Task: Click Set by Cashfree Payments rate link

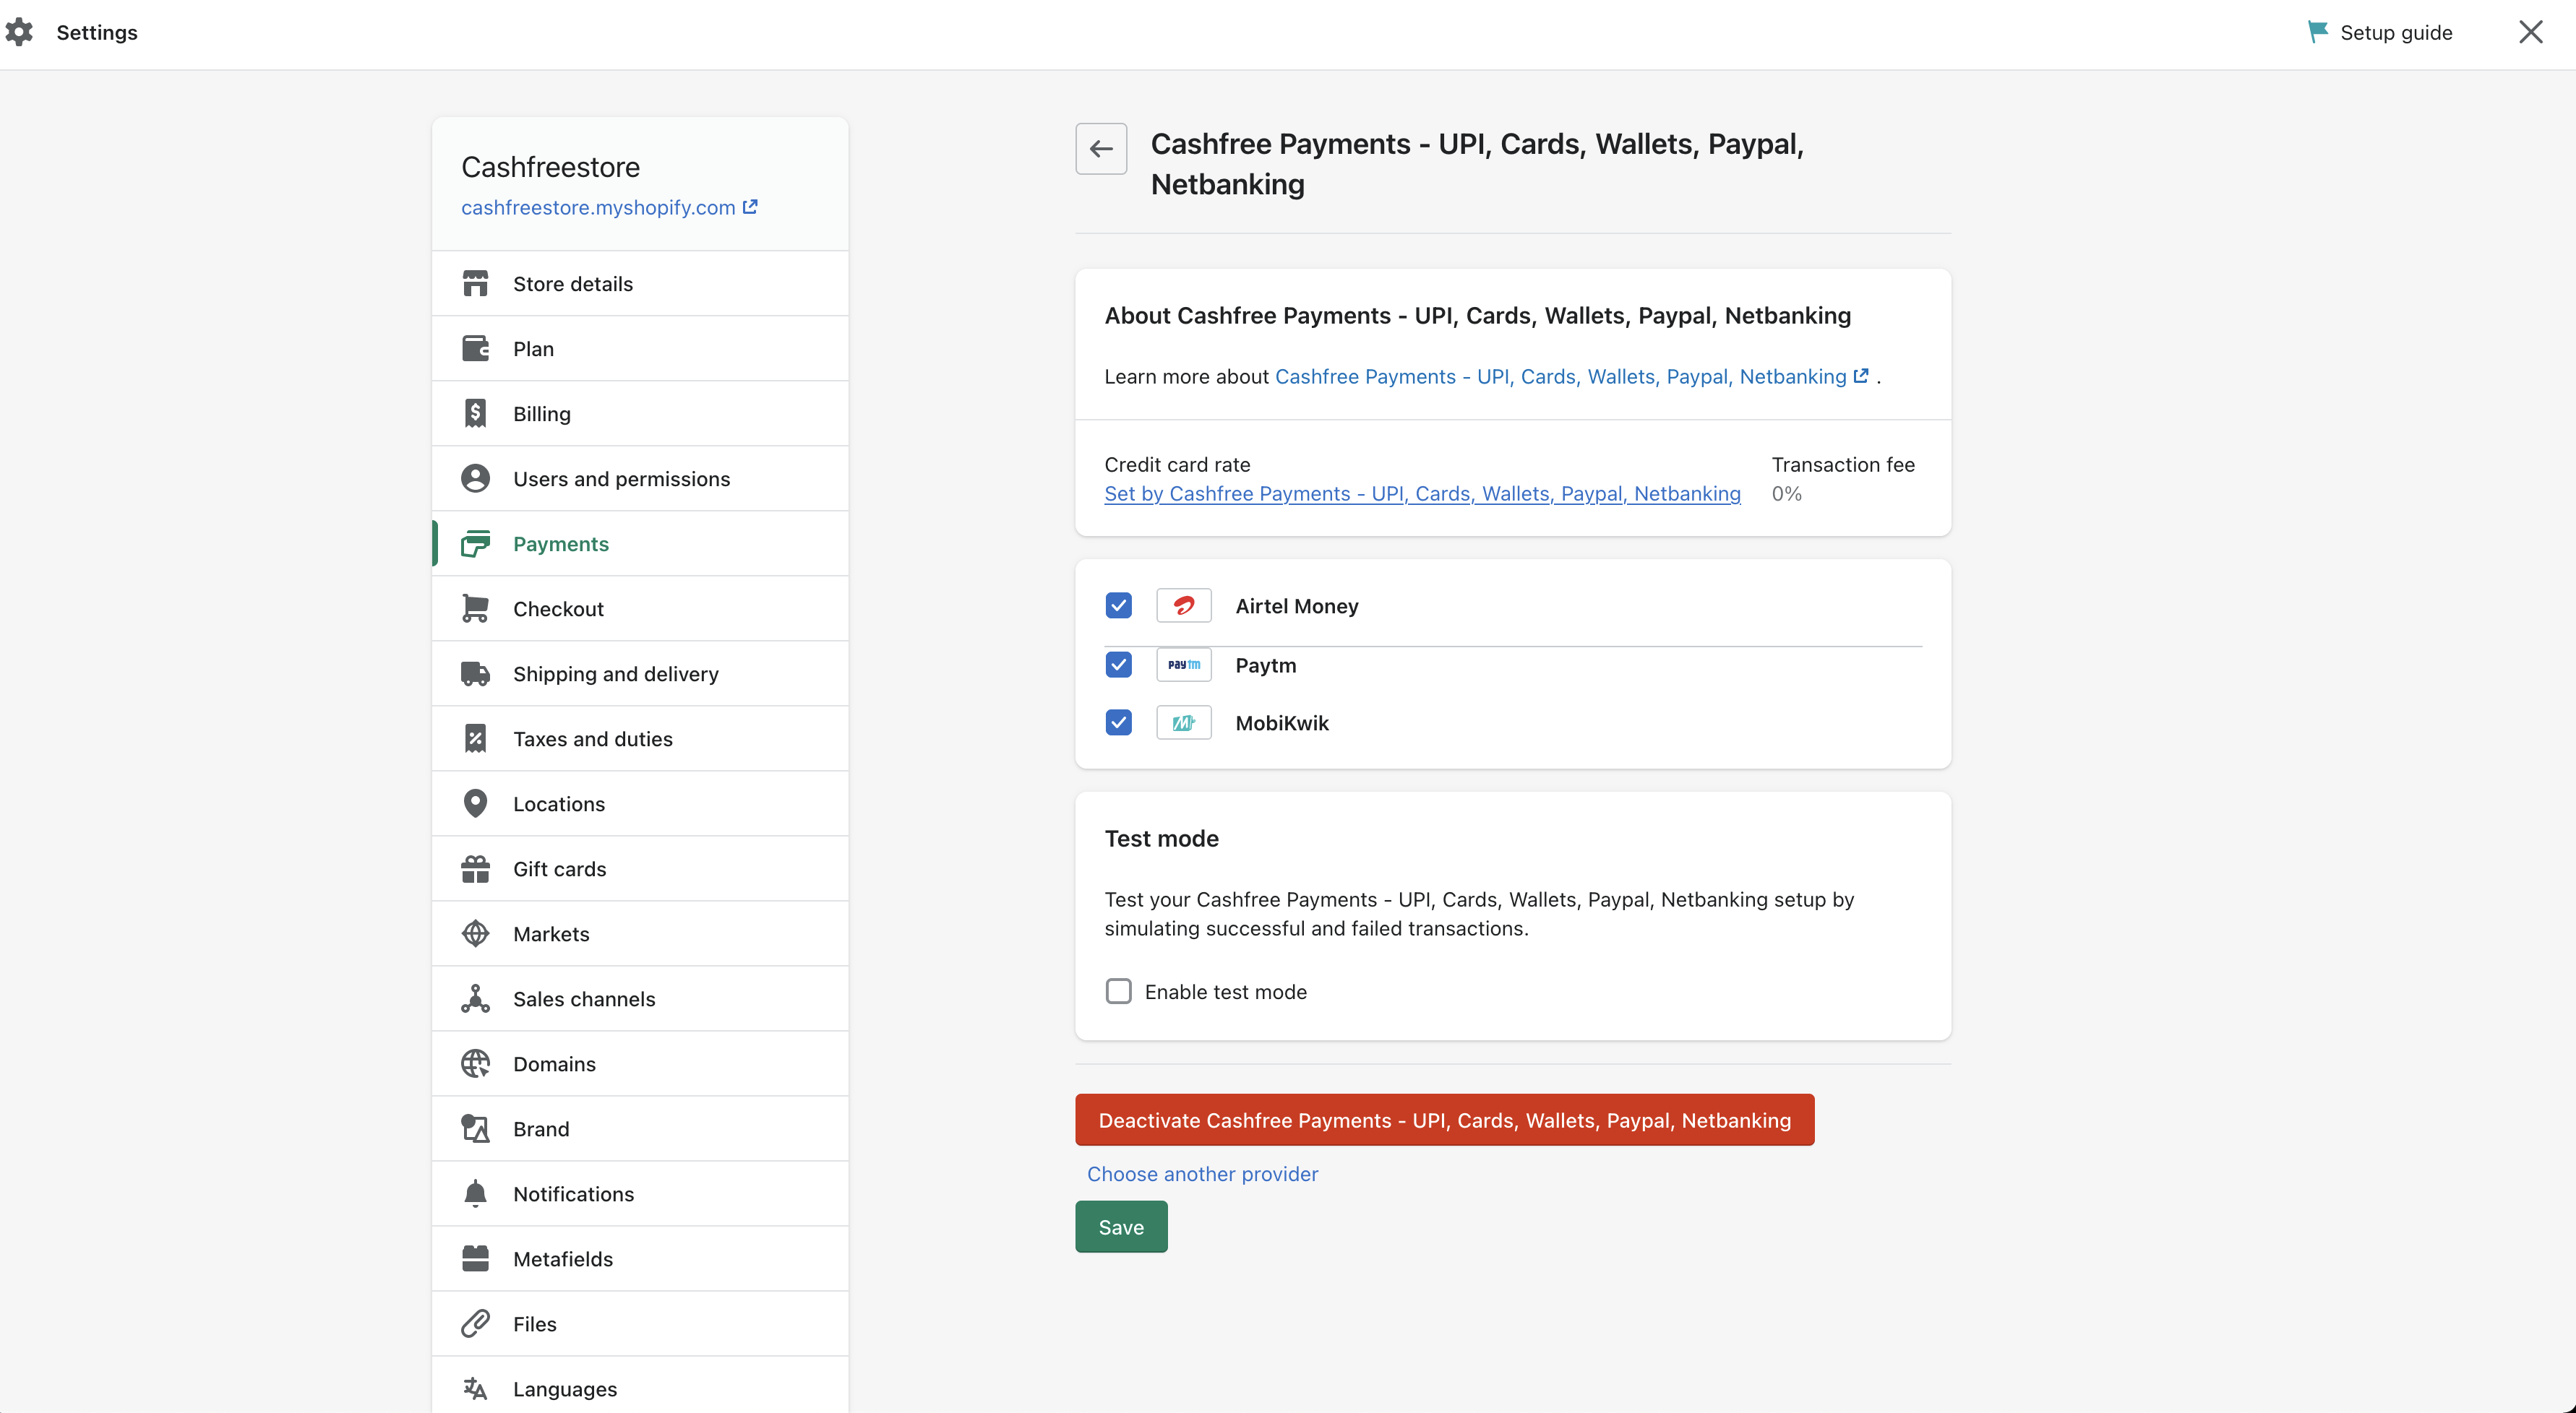Action: [1422, 493]
